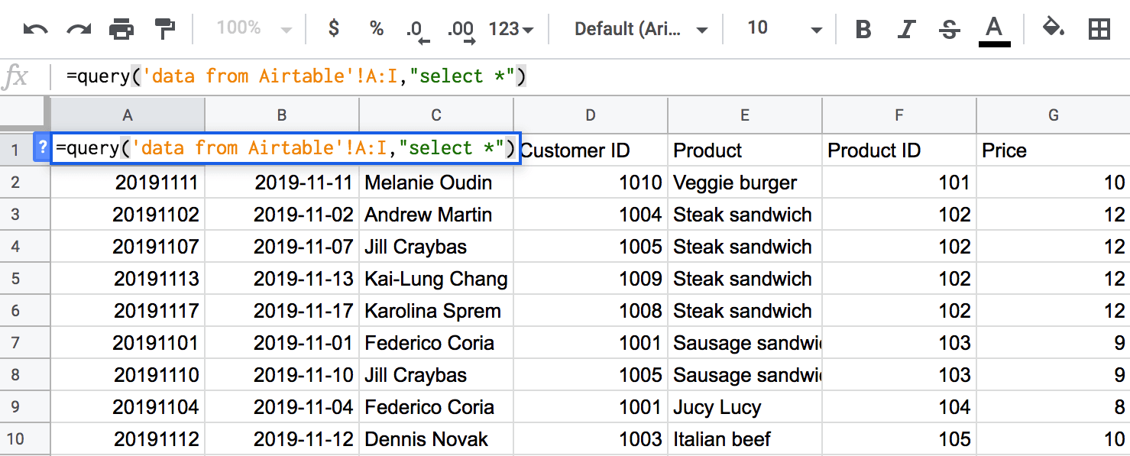The width and height of the screenshot is (1130, 456).
Task: Open the text color picker
Action: [x=994, y=31]
